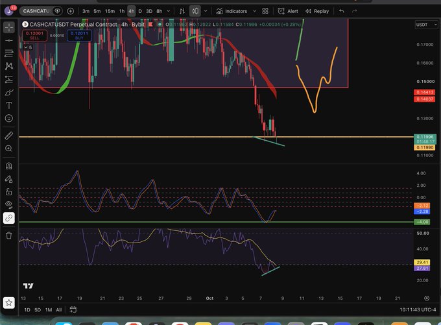441x325 pixels.
Task: Expand the timeframe interval dropdown
Action: [168, 11]
